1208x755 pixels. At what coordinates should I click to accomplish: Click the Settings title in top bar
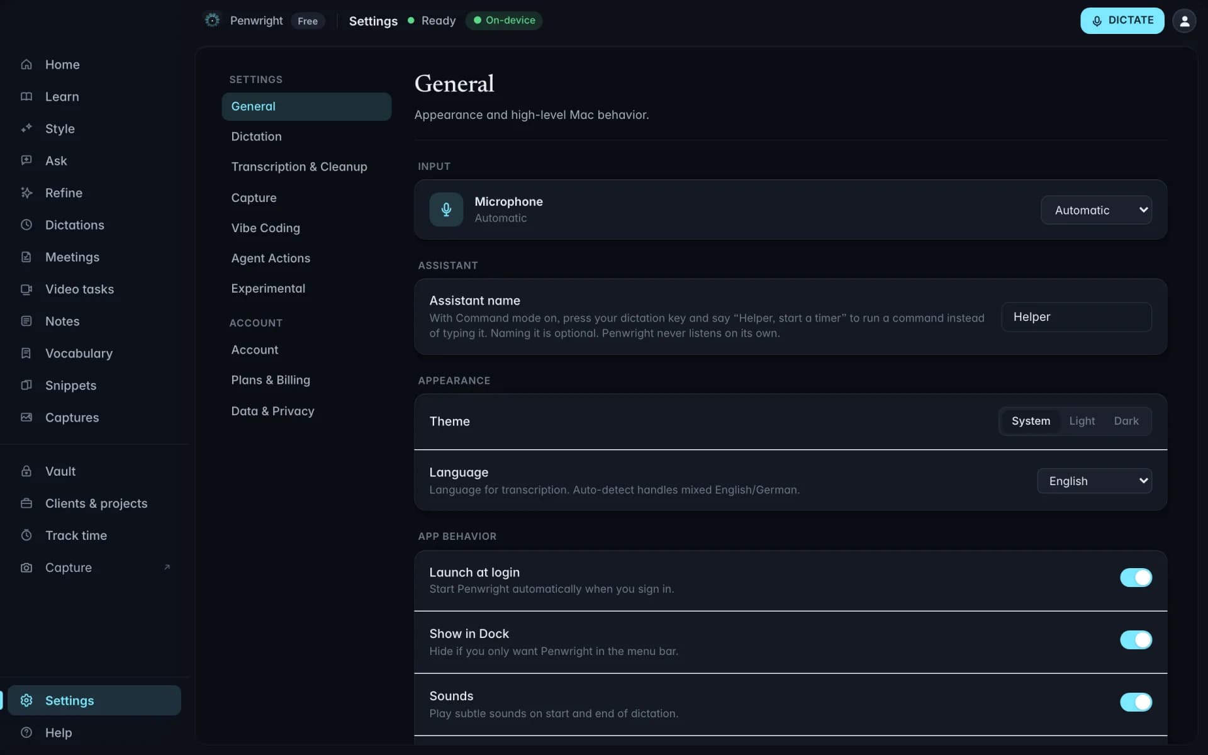click(x=373, y=21)
